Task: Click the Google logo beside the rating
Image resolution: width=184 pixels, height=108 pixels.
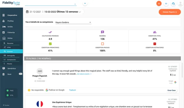Action: [x=175, y=82]
